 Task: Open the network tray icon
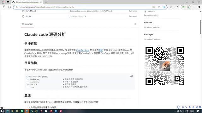181,111
